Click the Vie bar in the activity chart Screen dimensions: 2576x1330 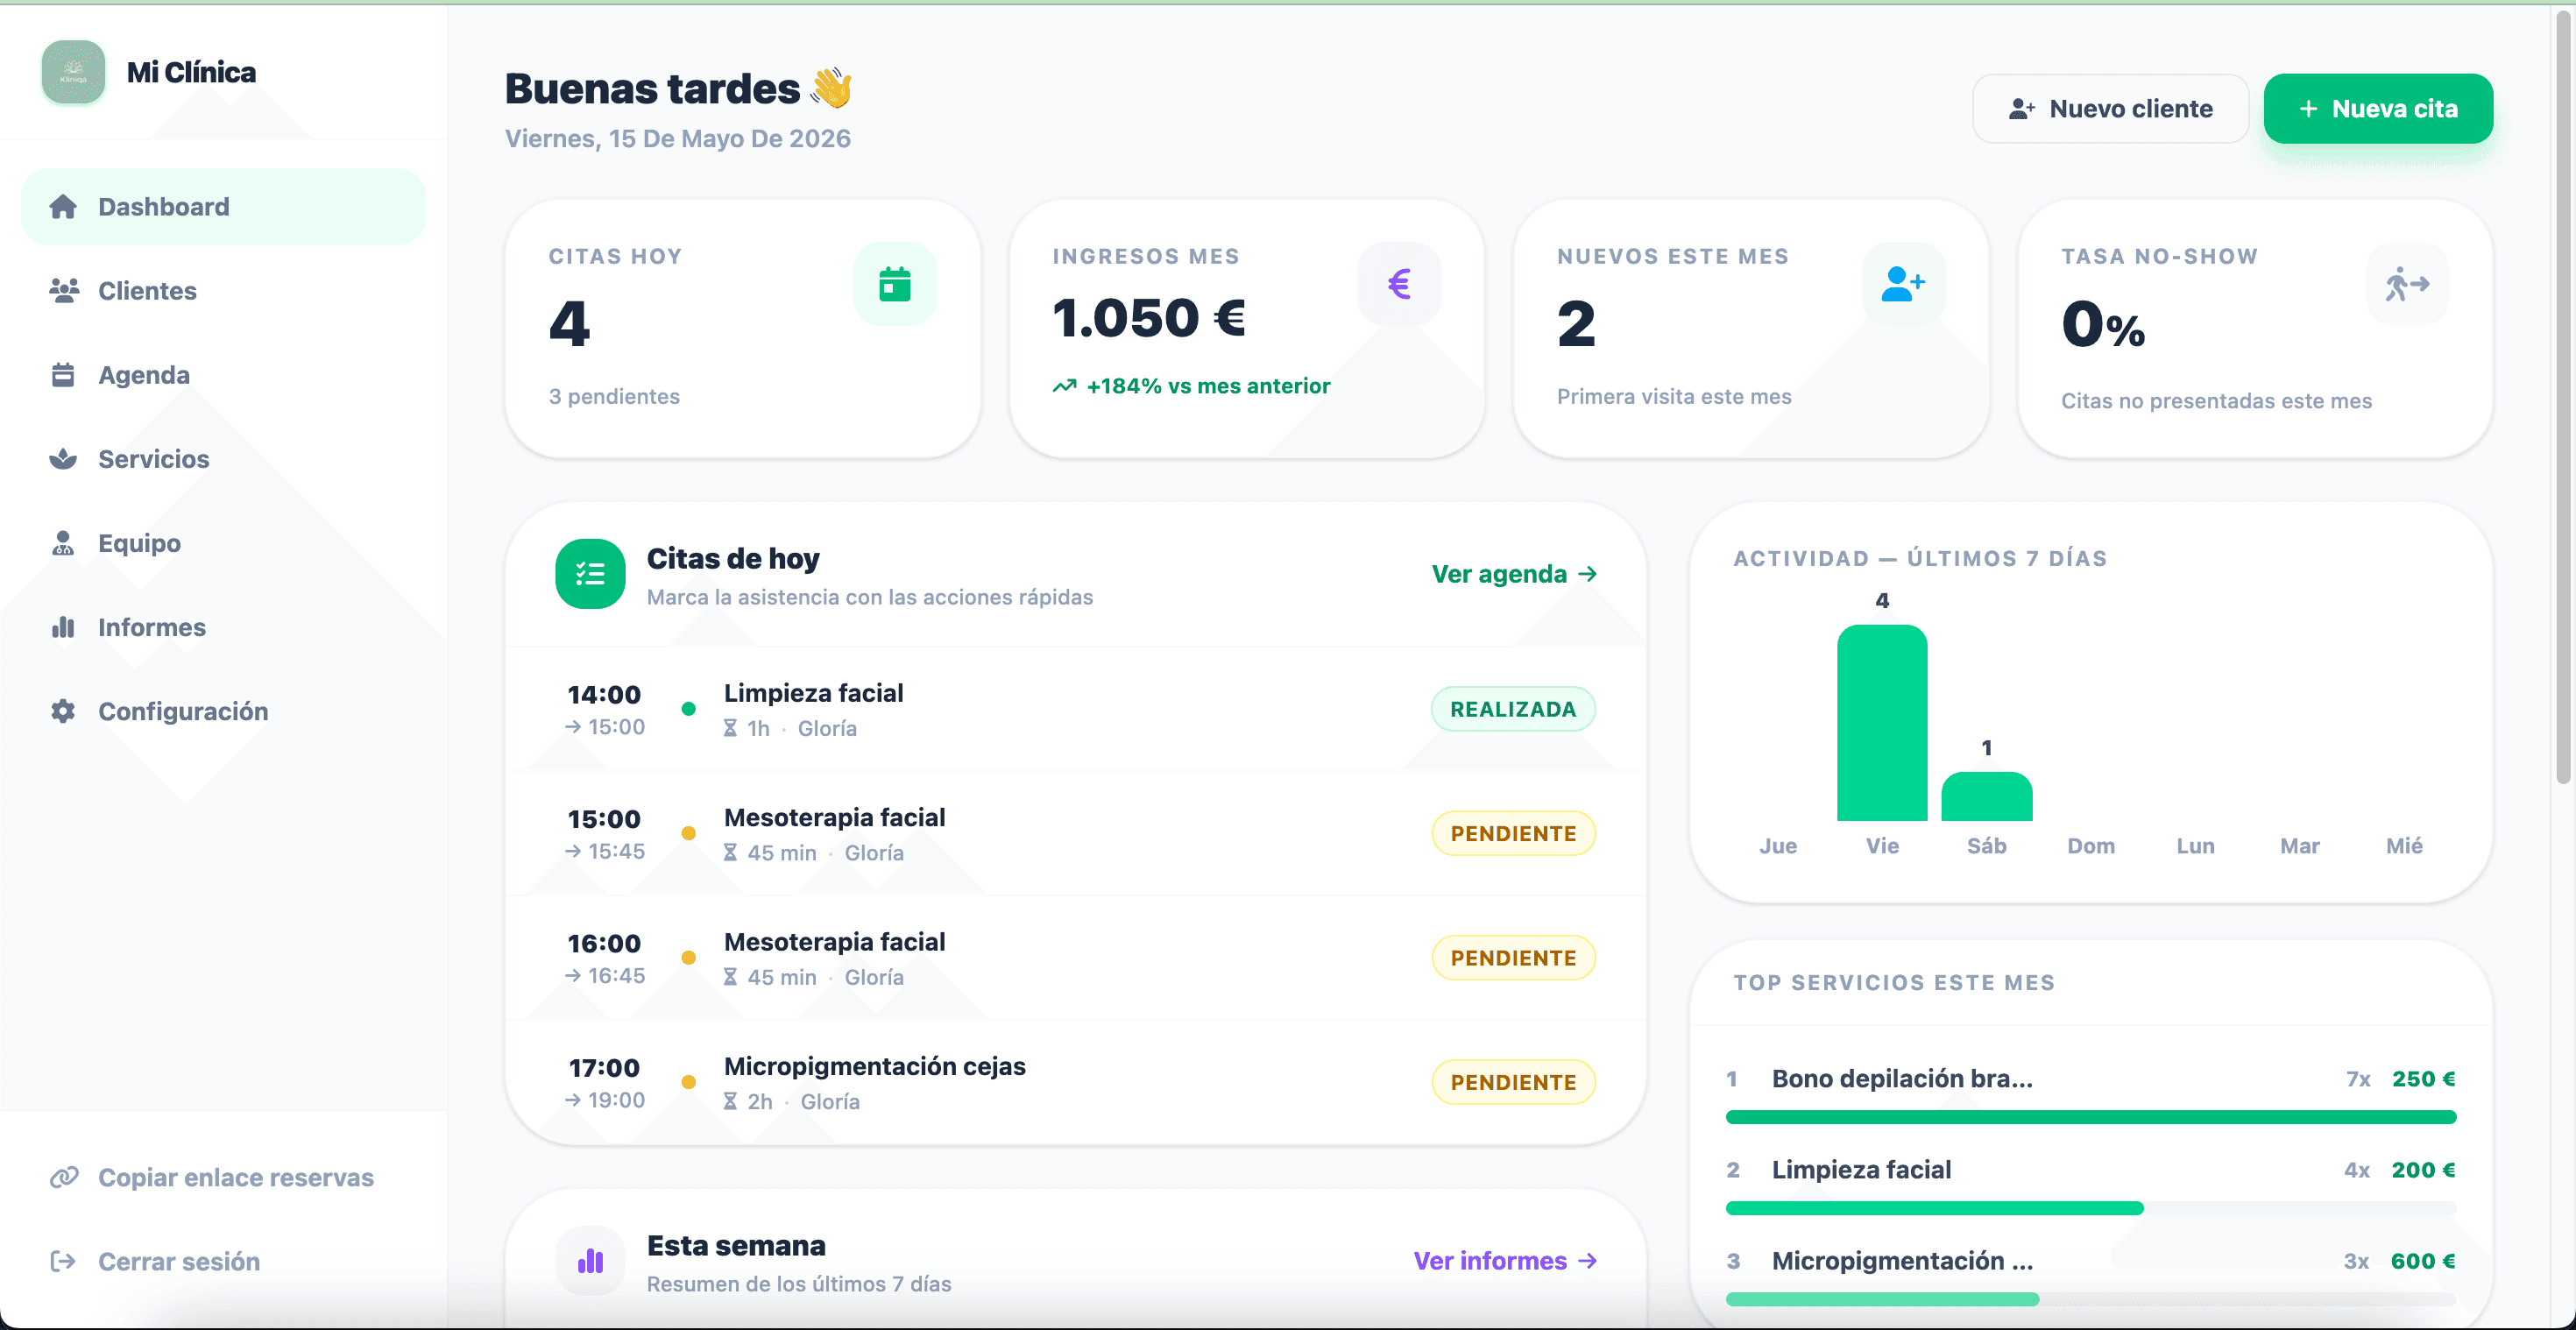(1882, 723)
